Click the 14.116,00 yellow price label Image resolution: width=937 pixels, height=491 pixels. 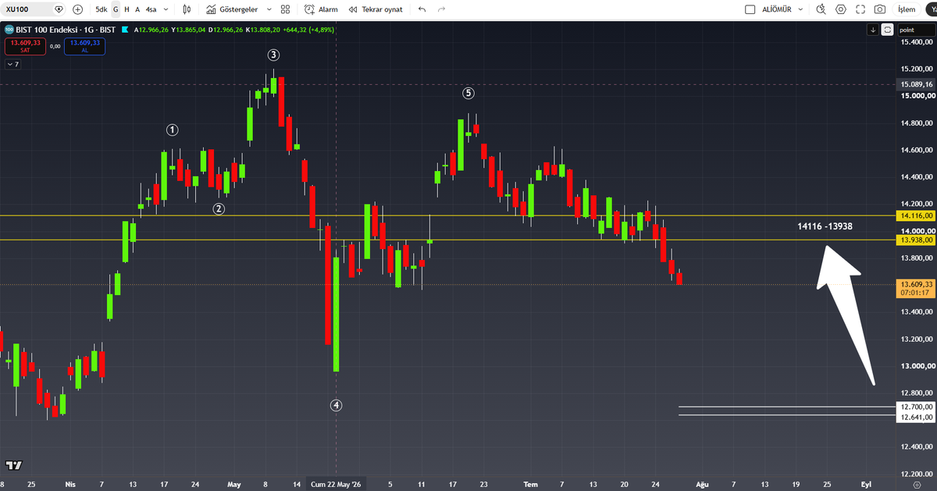click(917, 215)
